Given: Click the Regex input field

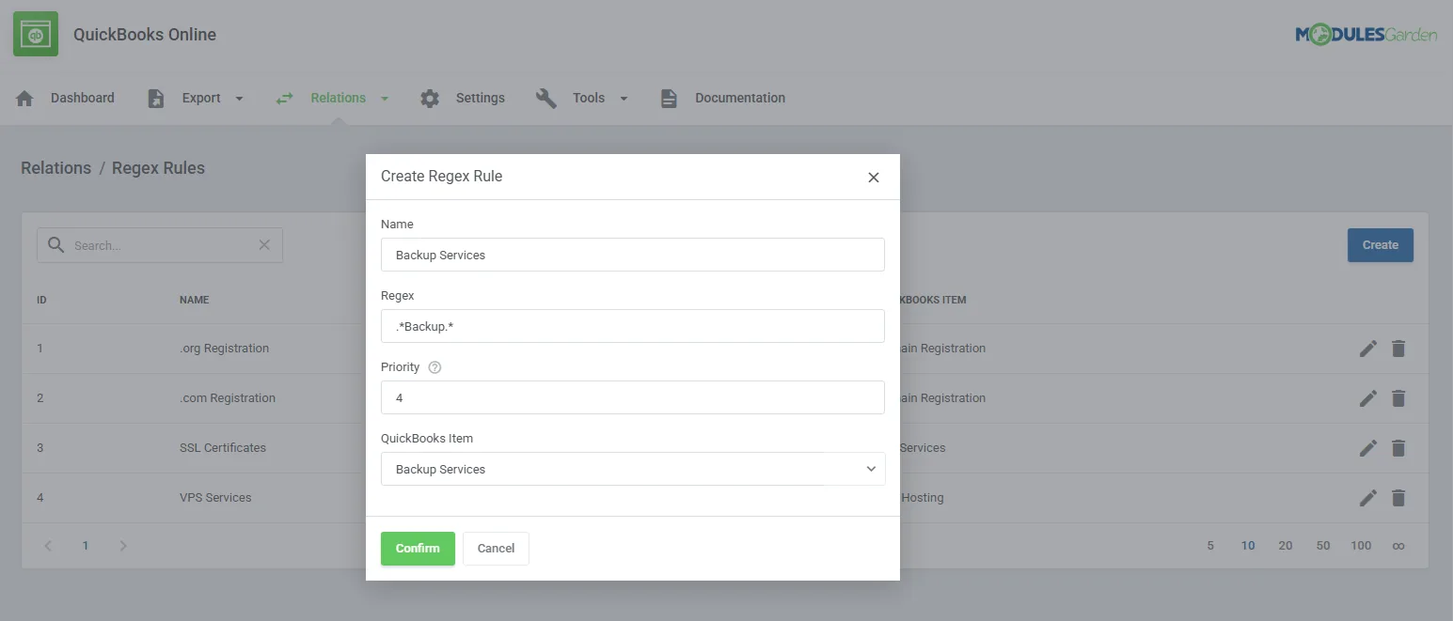Looking at the screenshot, I should point(633,326).
